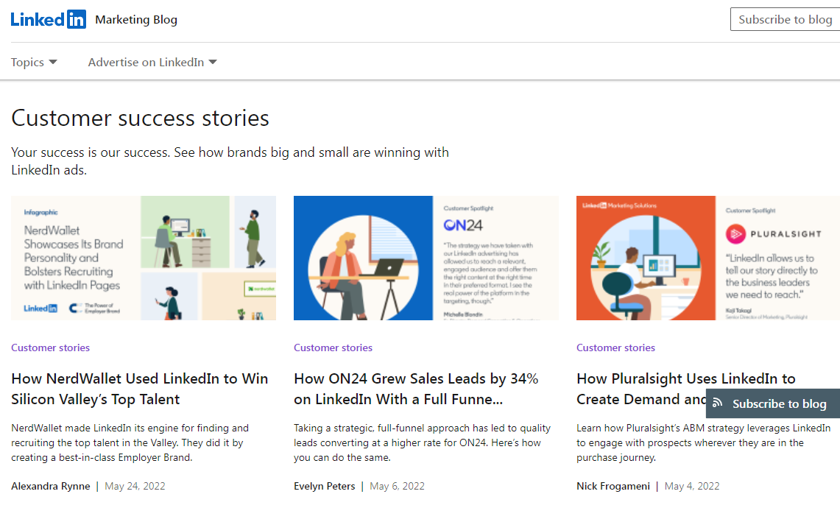Click Customer stories tag above NerdWallet article
Screen dimensions: 840x508
[x=50, y=348]
